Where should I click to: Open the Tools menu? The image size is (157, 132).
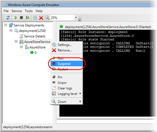click(x=29, y=11)
